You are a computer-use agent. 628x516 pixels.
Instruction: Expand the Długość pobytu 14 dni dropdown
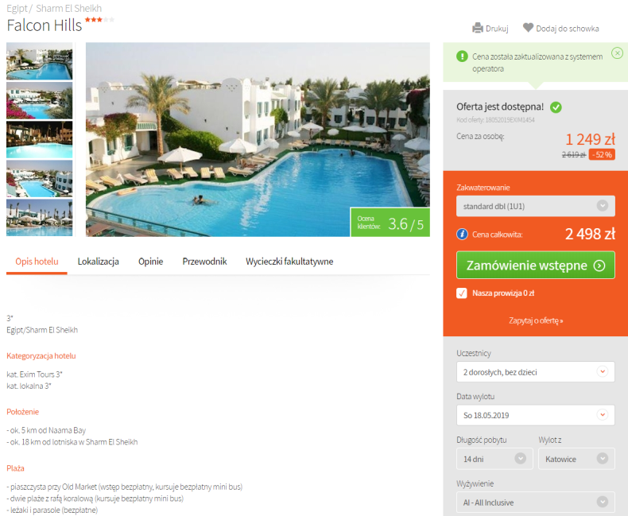tap(494, 459)
